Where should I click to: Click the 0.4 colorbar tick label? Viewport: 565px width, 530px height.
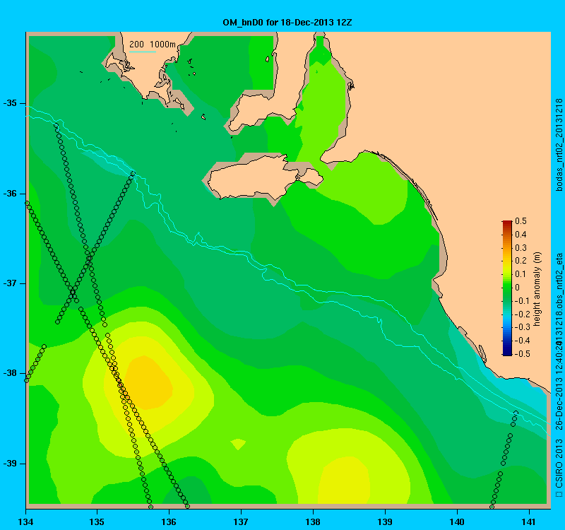coord(521,235)
